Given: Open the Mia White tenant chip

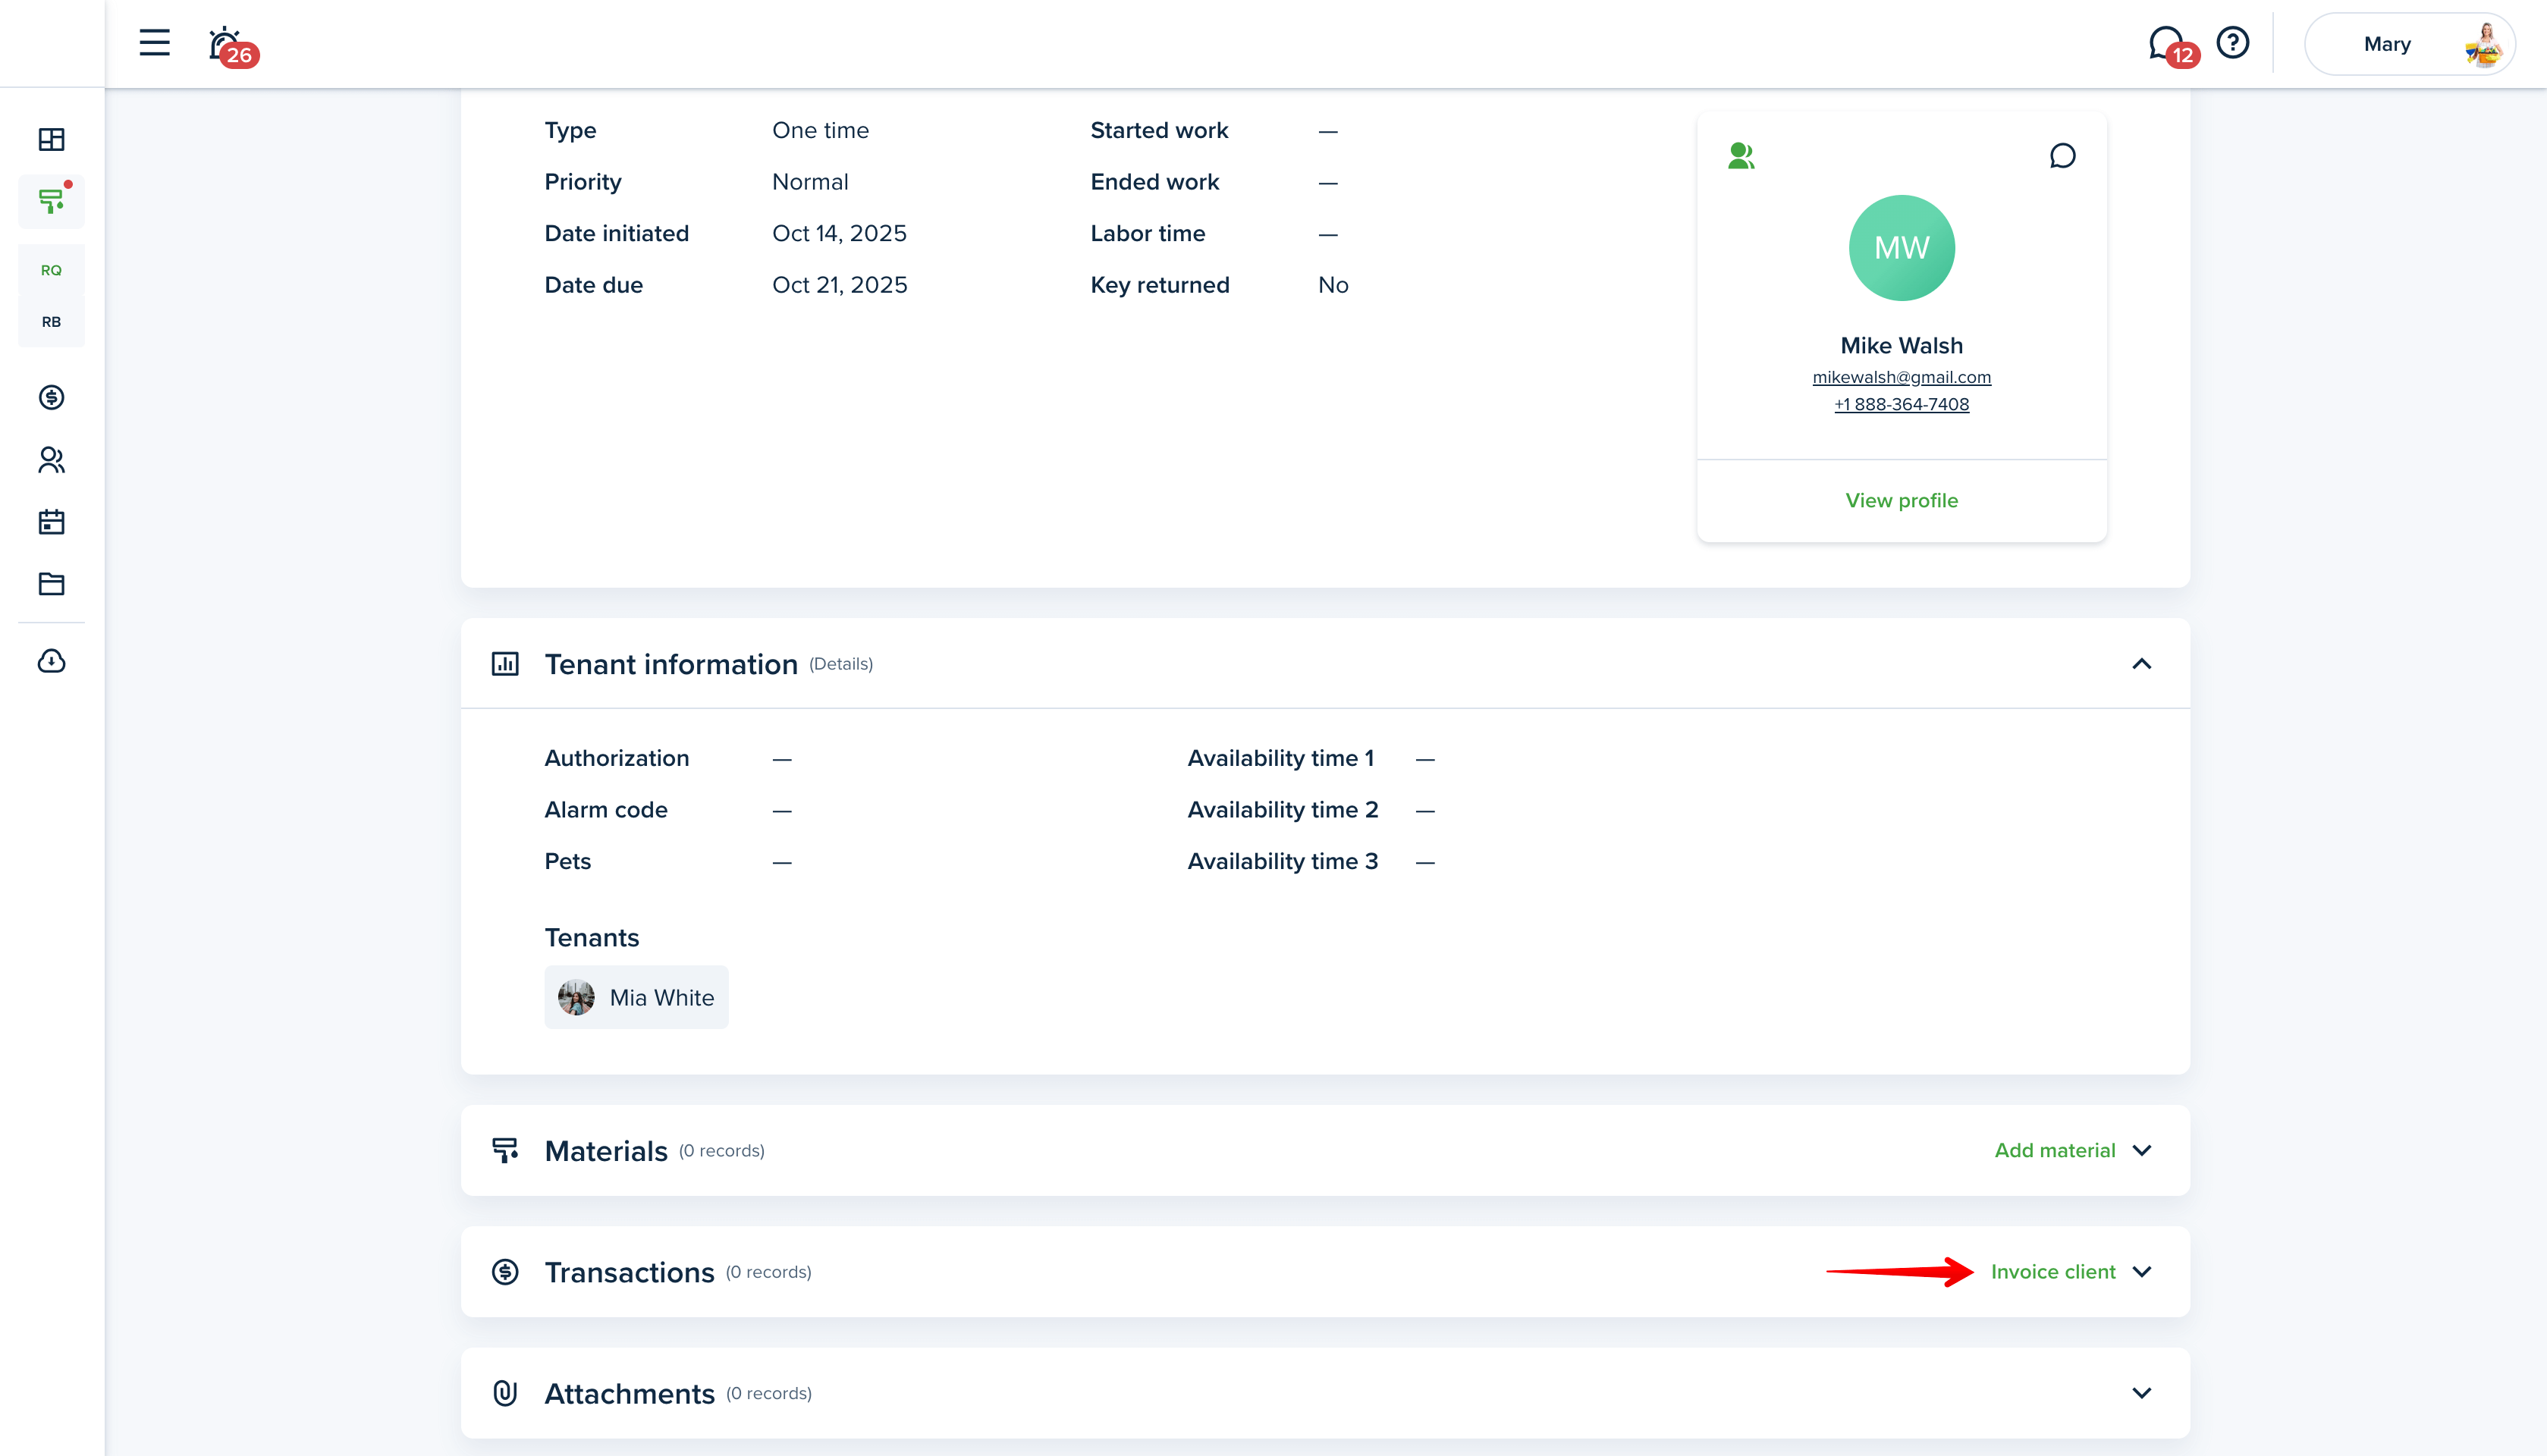Looking at the screenshot, I should (637, 998).
